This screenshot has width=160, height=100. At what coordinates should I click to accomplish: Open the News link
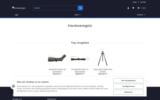[x=135, y=2]
